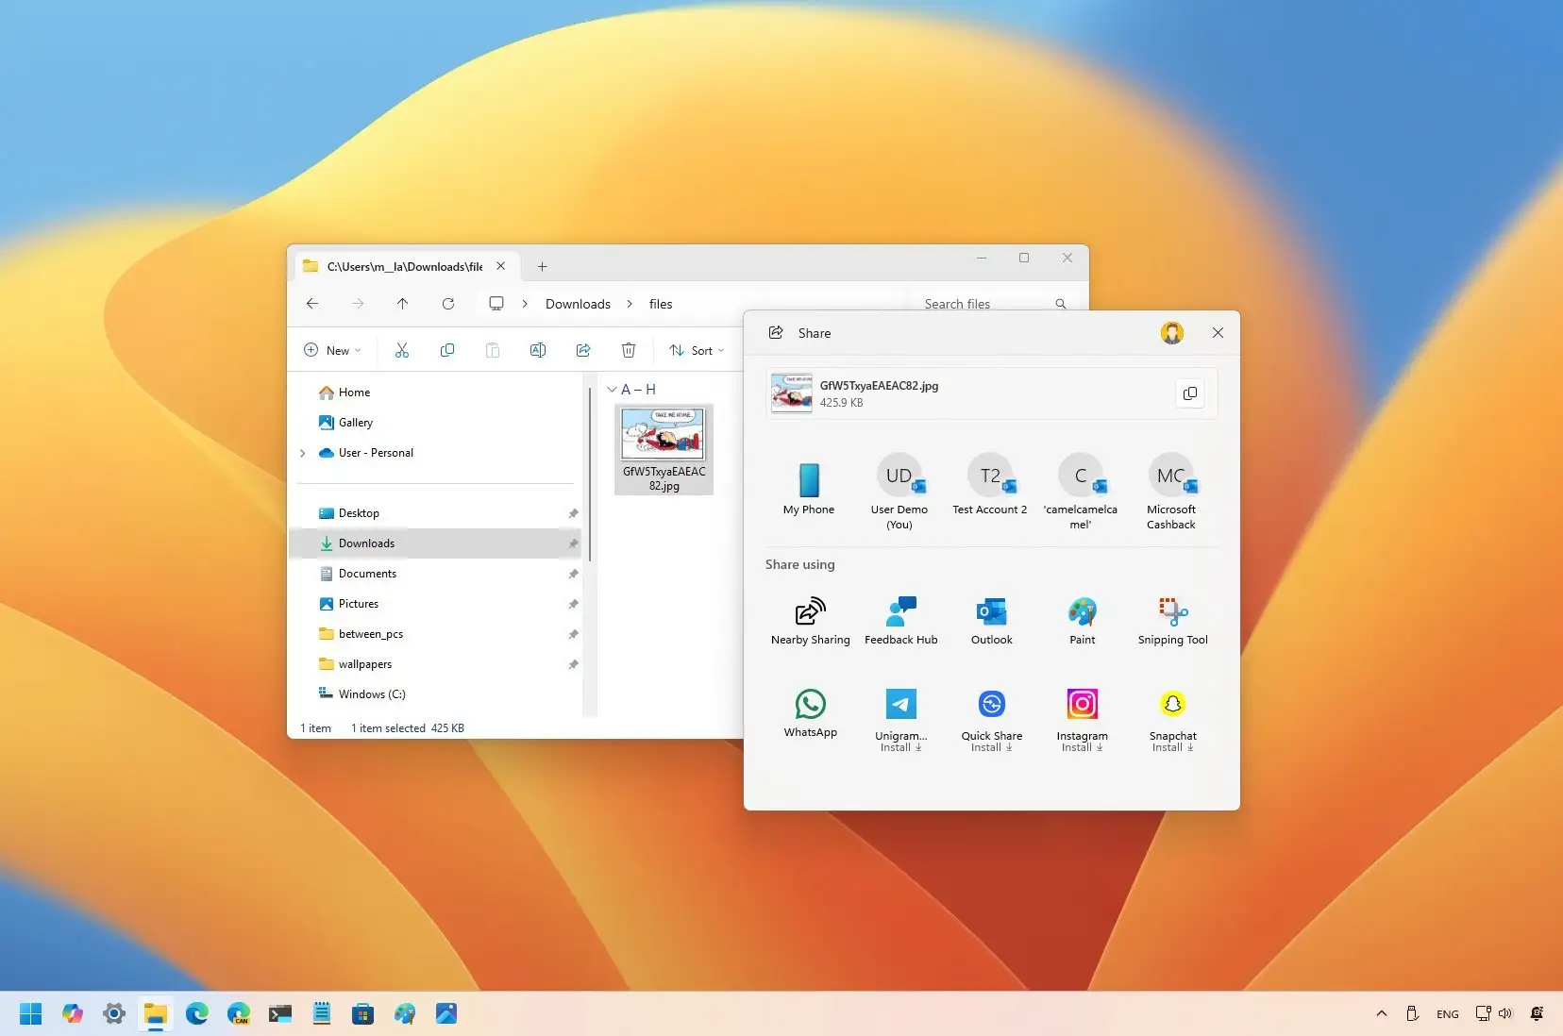Image resolution: width=1563 pixels, height=1036 pixels.
Task: Click the greyed Paste icon in toolbar
Action: click(x=493, y=350)
